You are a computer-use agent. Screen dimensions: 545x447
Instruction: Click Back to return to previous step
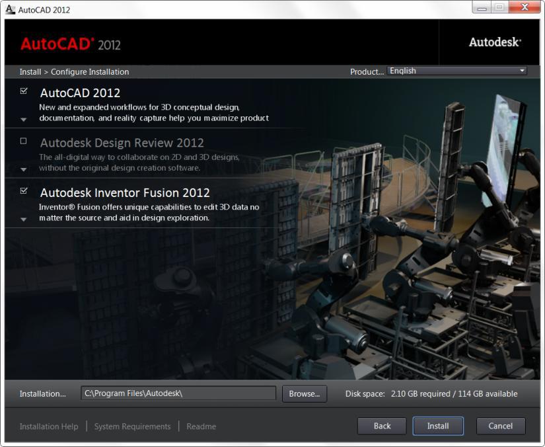(x=382, y=426)
